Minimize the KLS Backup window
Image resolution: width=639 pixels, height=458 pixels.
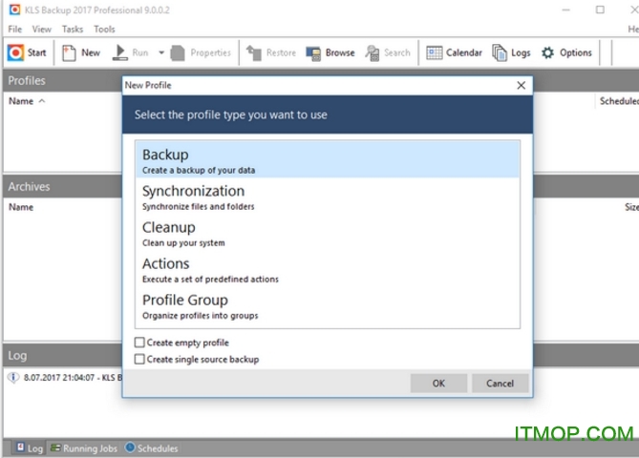(x=565, y=10)
